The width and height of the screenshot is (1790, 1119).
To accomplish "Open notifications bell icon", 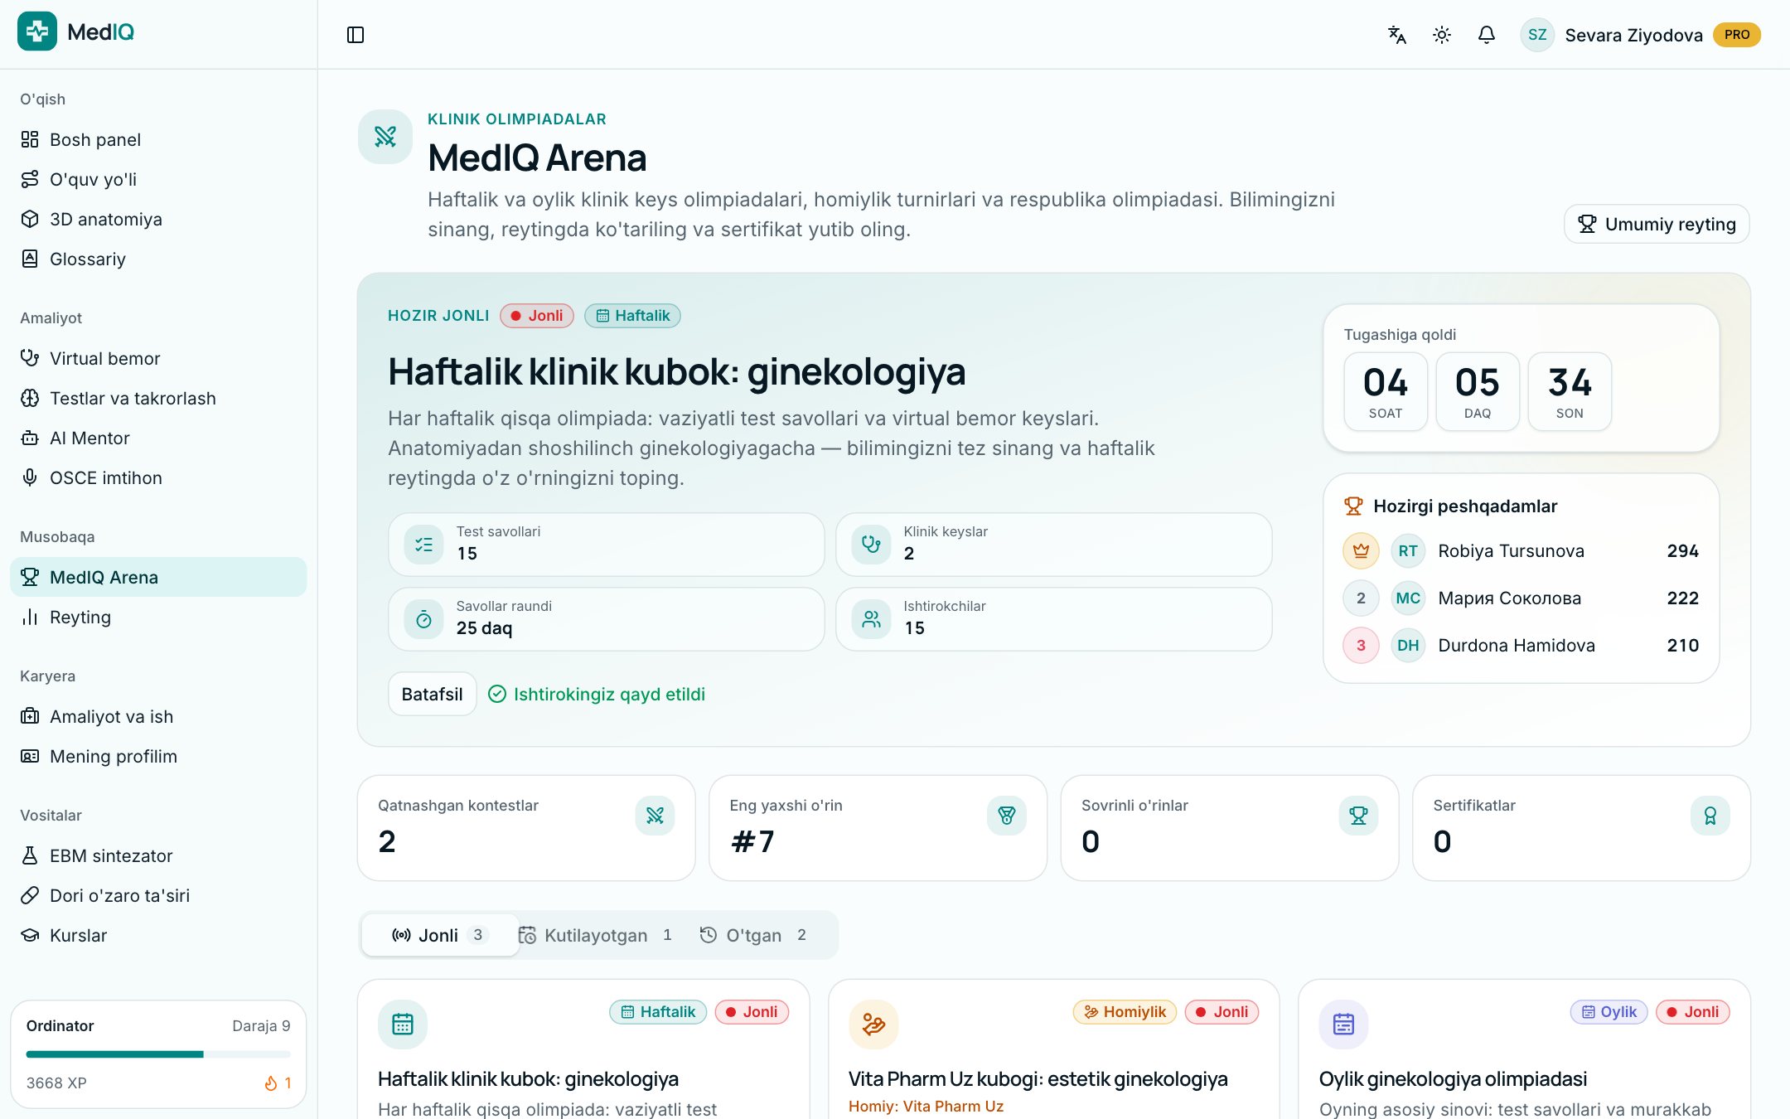I will pos(1487,35).
